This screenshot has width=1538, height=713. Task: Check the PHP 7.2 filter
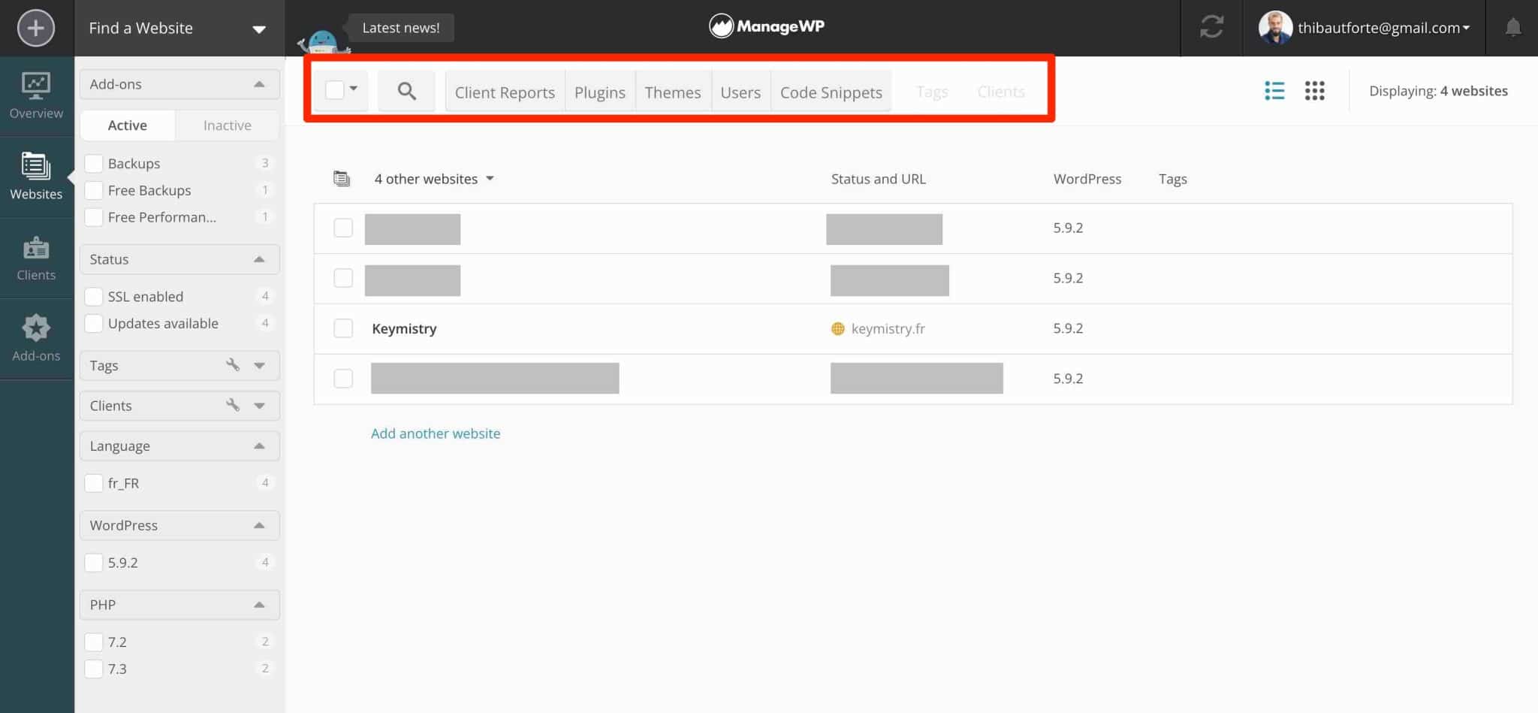[x=94, y=642]
